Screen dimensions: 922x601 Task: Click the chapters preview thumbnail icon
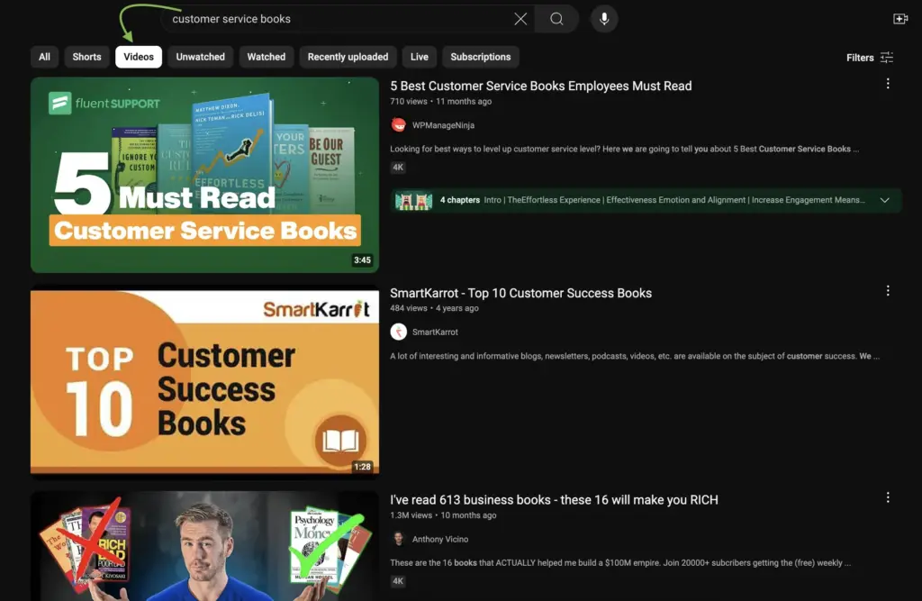click(414, 200)
